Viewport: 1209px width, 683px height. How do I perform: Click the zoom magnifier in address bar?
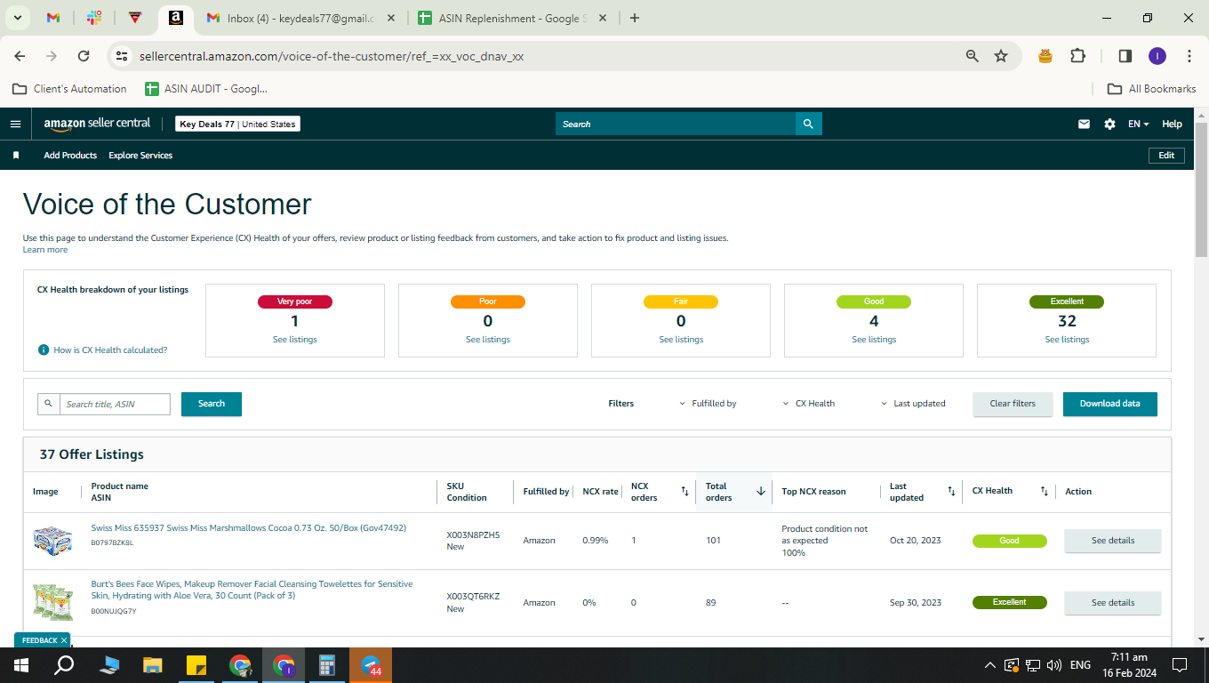click(x=973, y=56)
